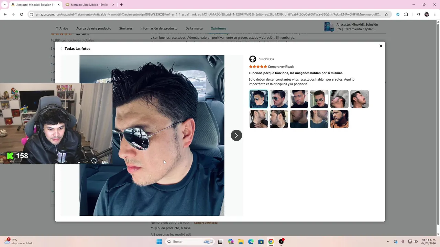Open media control button in toolbar
Screen dimensions: 440x247
click(x=418, y=14)
